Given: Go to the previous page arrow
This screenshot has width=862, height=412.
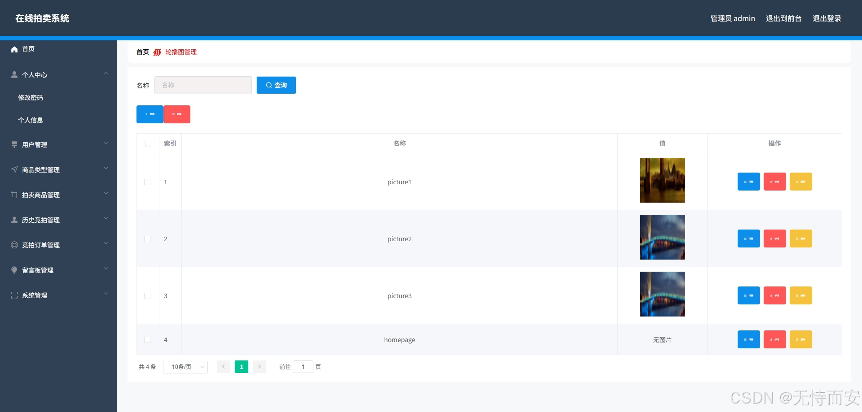Looking at the screenshot, I should (x=224, y=367).
